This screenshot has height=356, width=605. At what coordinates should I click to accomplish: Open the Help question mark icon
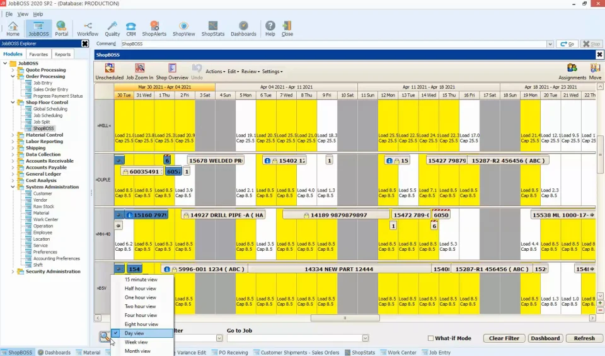click(x=270, y=29)
